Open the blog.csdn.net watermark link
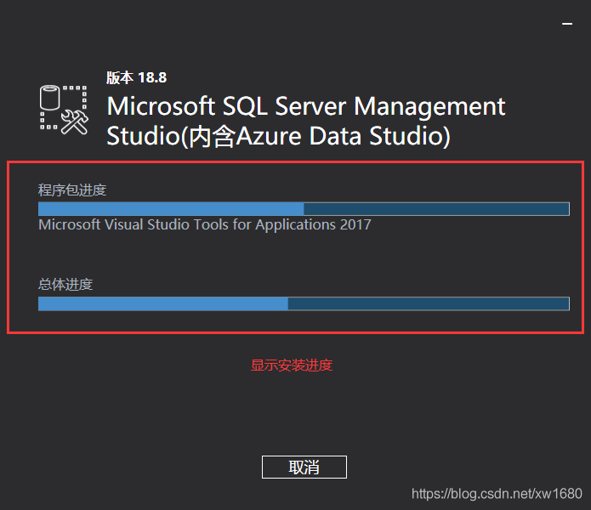The height and width of the screenshot is (510, 591). (x=497, y=494)
